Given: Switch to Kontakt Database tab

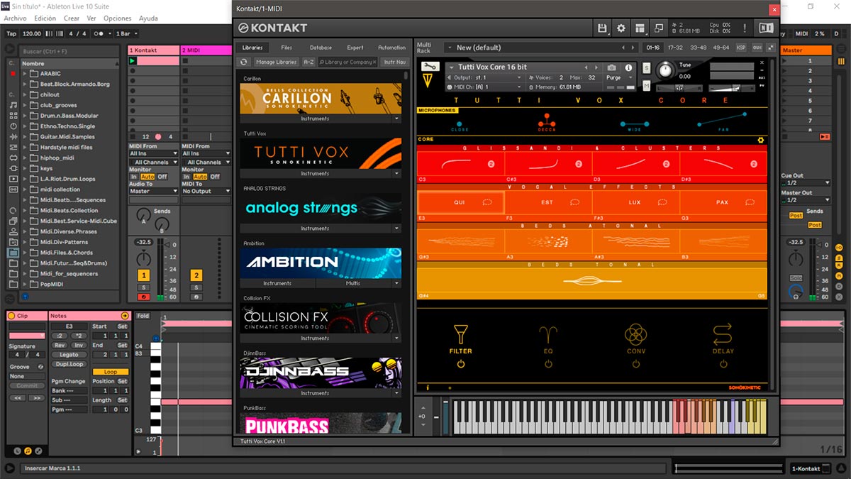Looking at the screenshot, I should pyautogui.click(x=321, y=48).
